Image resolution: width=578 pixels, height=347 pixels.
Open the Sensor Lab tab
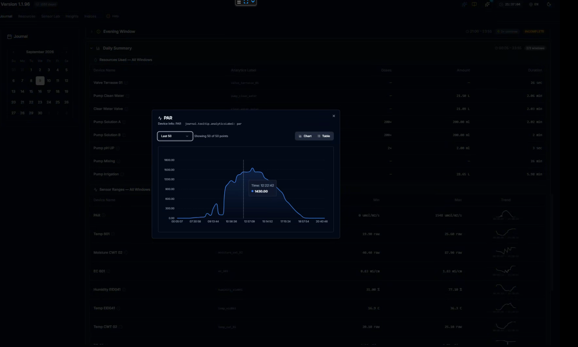(x=51, y=16)
